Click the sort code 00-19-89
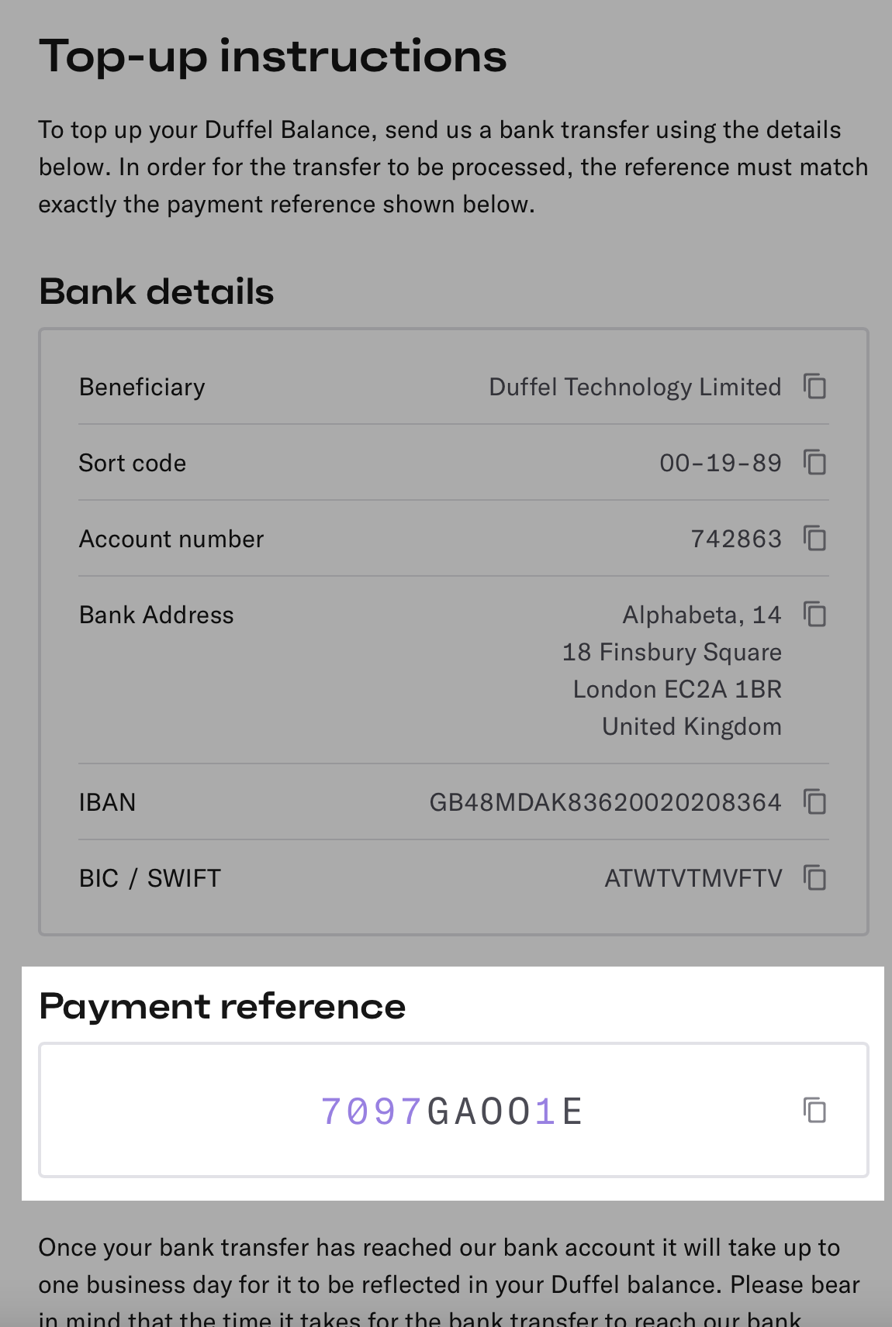This screenshot has width=892, height=1327. (x=721, y=463)
